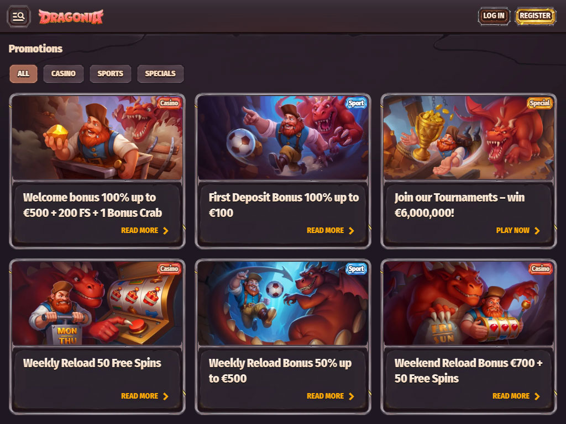Click the Sport badge on Weekly Reload Bonus card
The image size is (566, 424).
coord(355,269)
